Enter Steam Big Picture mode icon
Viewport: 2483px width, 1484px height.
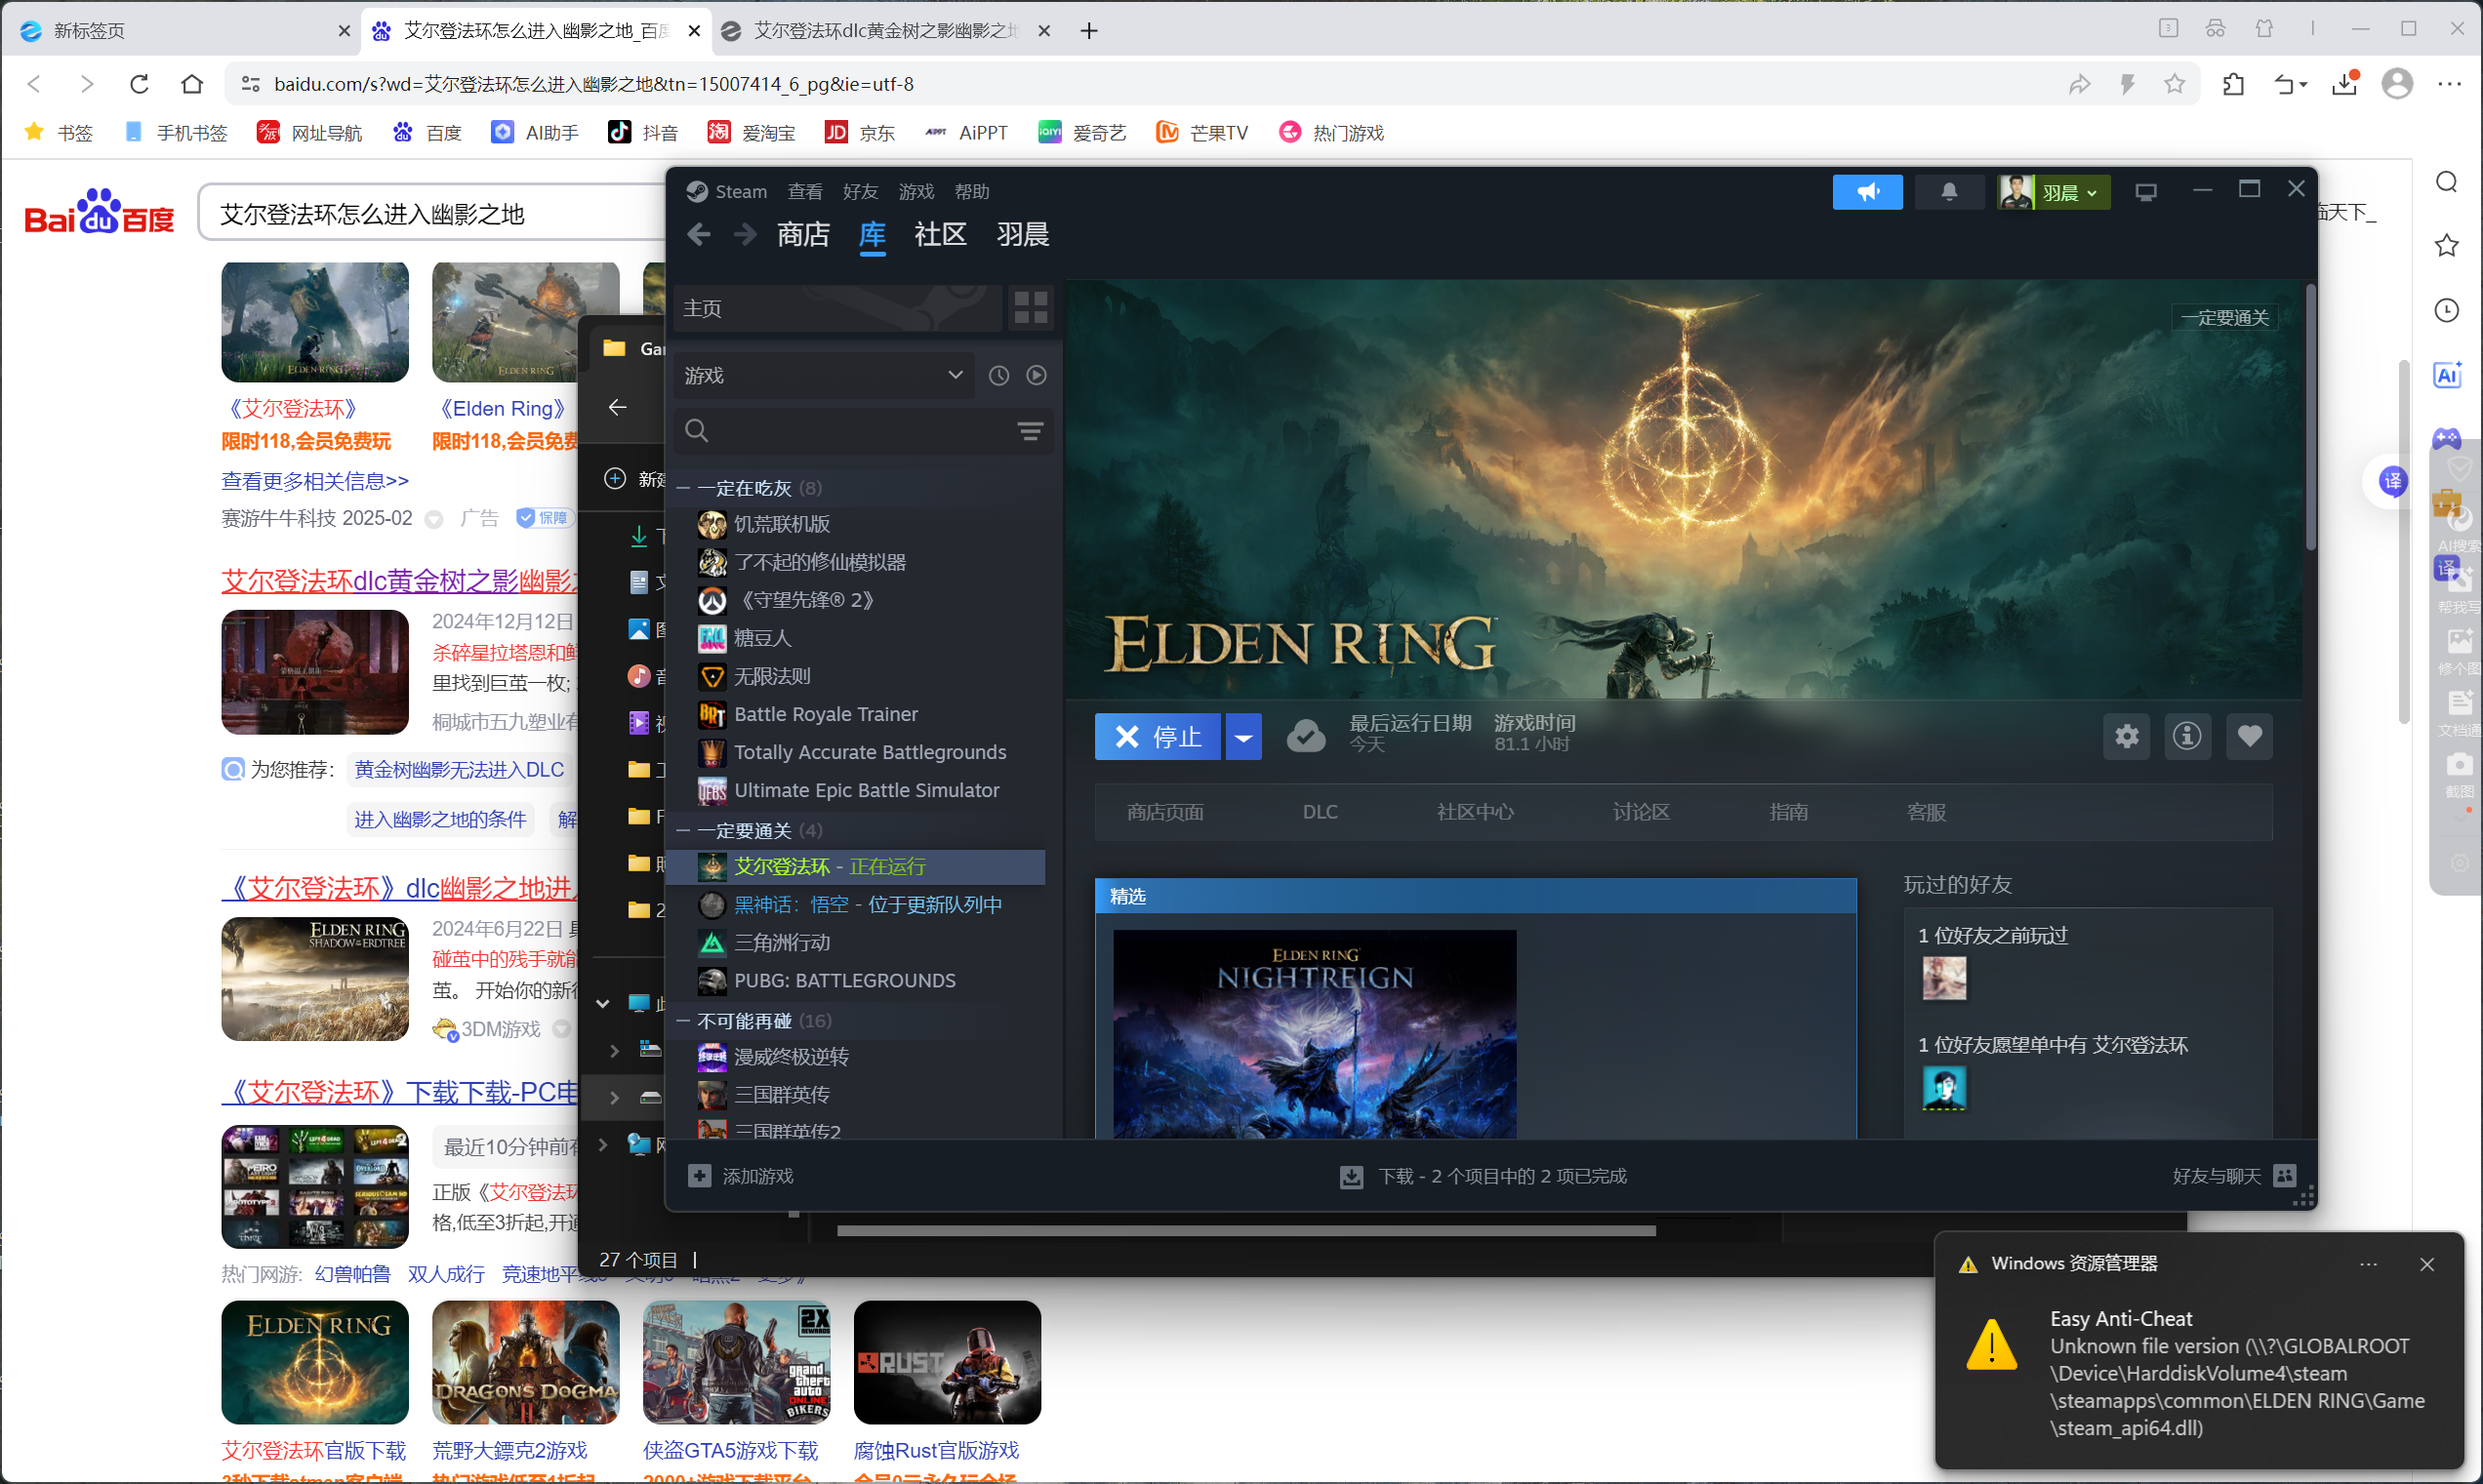tap(2145, 192)
